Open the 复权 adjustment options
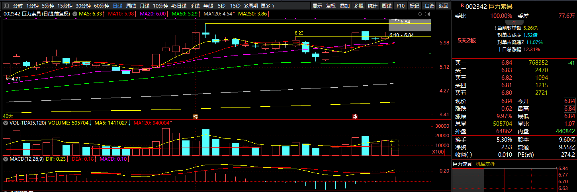Screen dimensions: 577x192 tap(331, 6)
